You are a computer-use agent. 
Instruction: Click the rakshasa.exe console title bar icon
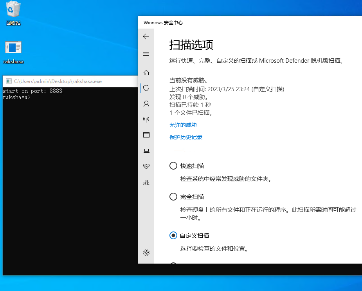(x=9, y=81)
